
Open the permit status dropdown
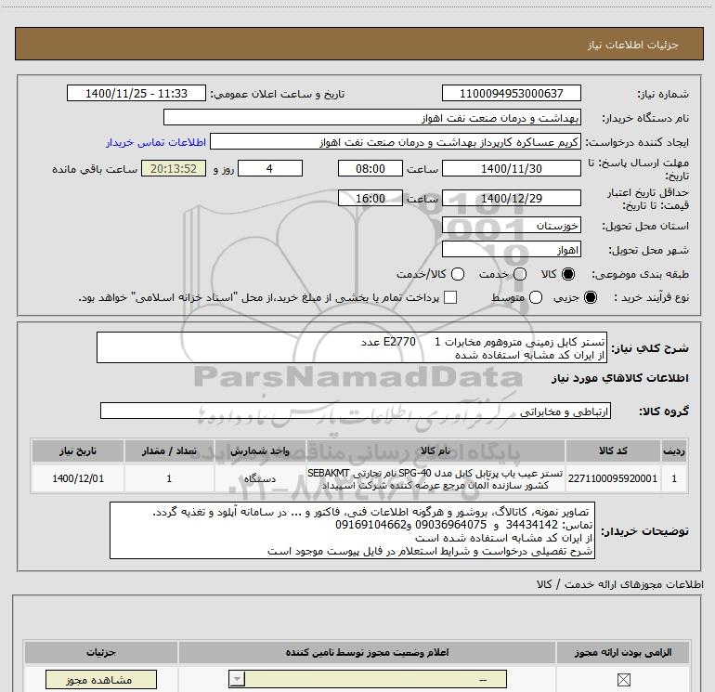tap(368, 680)
